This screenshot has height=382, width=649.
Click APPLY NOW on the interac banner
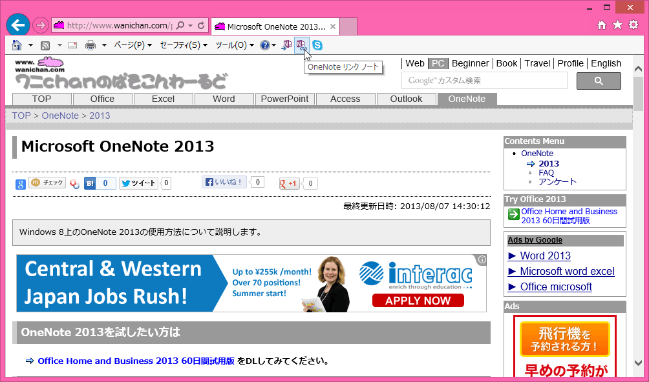click(x=418, y=301)
